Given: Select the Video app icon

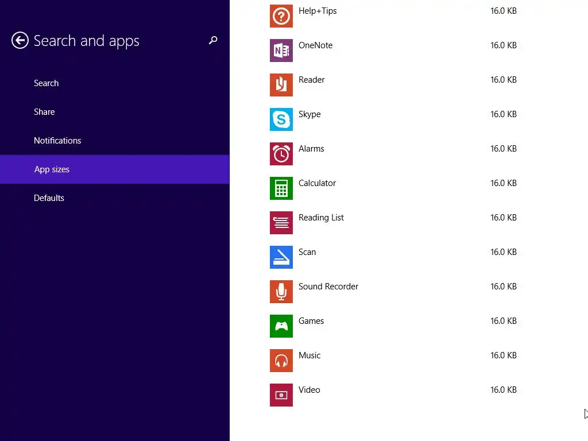Looking at the screenshot, I should (x=281, y=395).
